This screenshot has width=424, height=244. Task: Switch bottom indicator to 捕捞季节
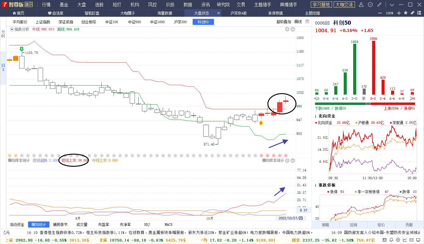pyautogui.click(x=60, y=225)
